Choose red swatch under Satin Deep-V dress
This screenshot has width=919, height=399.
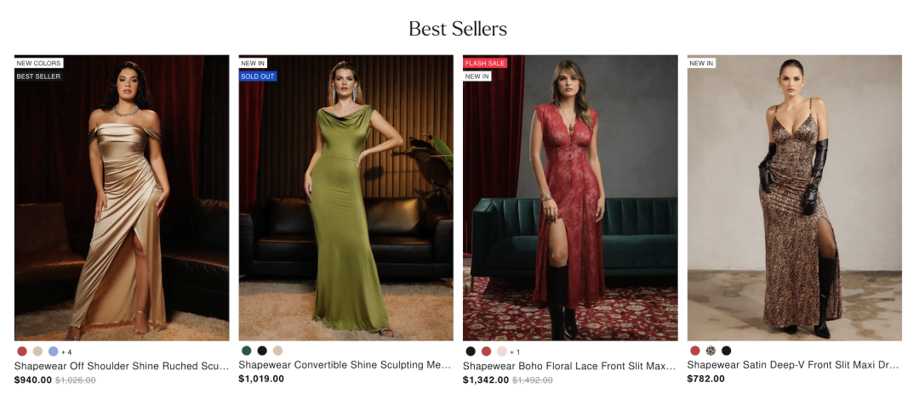coord(695,351)
